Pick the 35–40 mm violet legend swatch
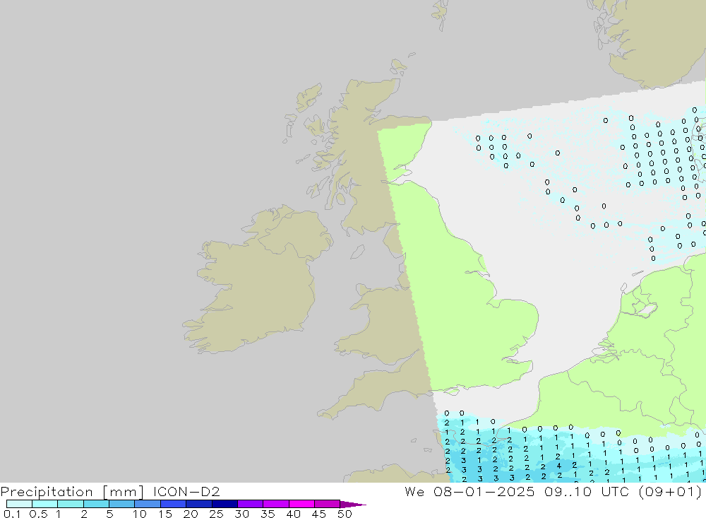The image size is (706, 518). [x=276, y=504]
